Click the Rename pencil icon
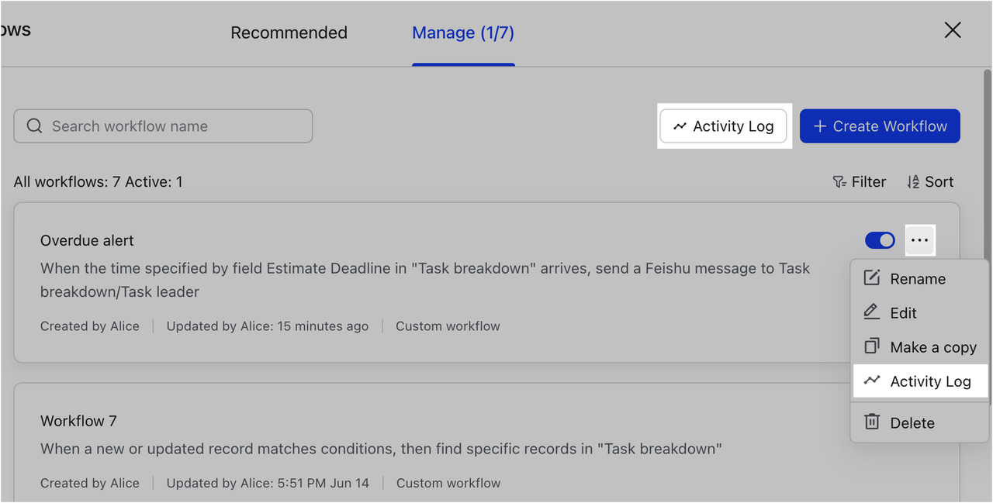 tap(872, 277)
